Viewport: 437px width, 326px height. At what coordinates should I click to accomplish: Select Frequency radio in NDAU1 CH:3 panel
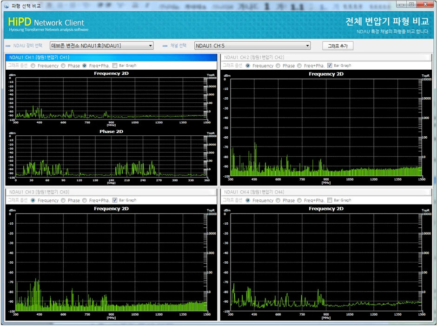coord(33,200)
